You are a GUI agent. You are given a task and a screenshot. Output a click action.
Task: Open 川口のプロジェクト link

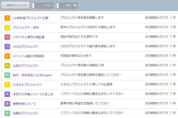coord(26,47)
